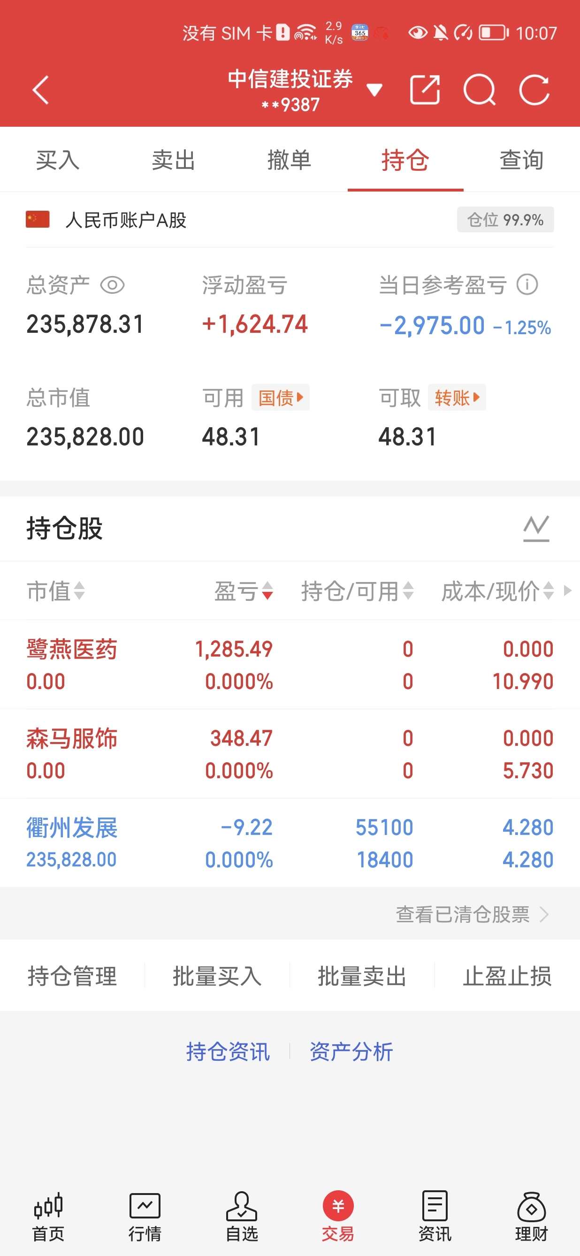The image size is (580, 1256).
Task: Open the 鹭燕医药 holding row
Action: [x=290, y=665]
